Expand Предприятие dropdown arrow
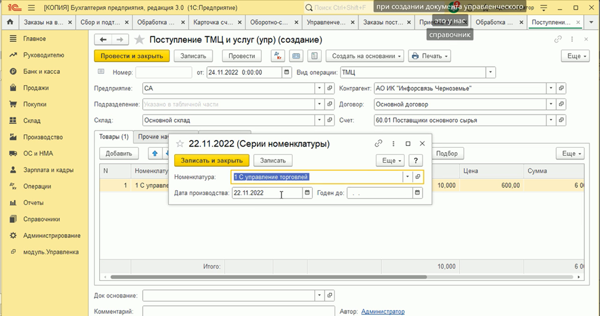Viewport: 600px width, 316px height. coord(320,88)
